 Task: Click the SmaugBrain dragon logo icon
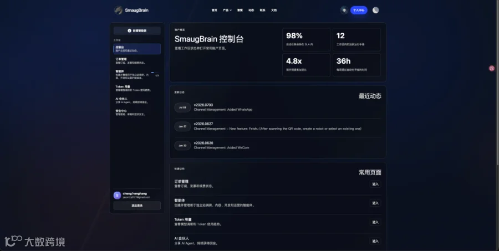pos(119,10)
